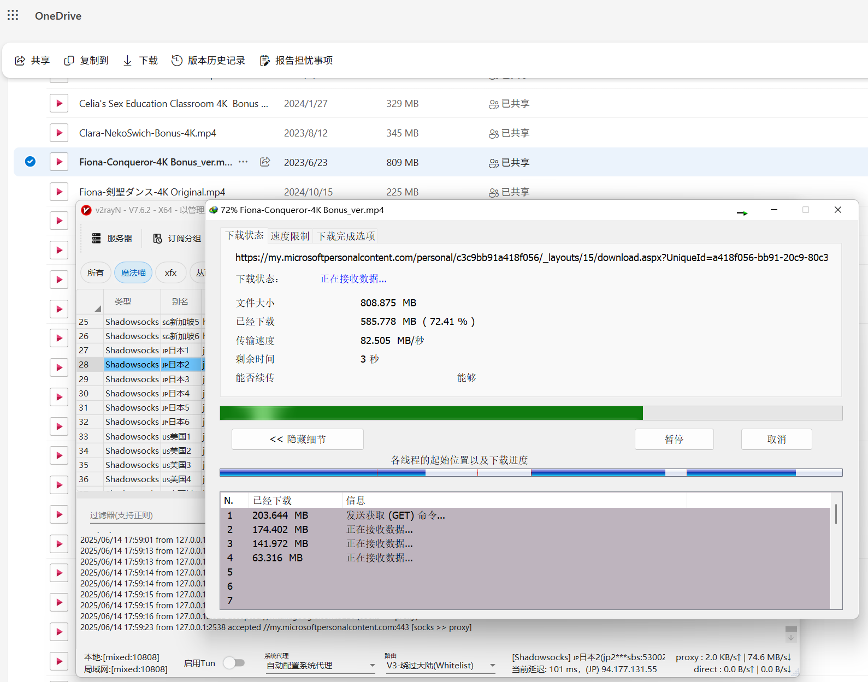
Task: Select the 所有 group tab in v2rayN
Action: [96, 272]
